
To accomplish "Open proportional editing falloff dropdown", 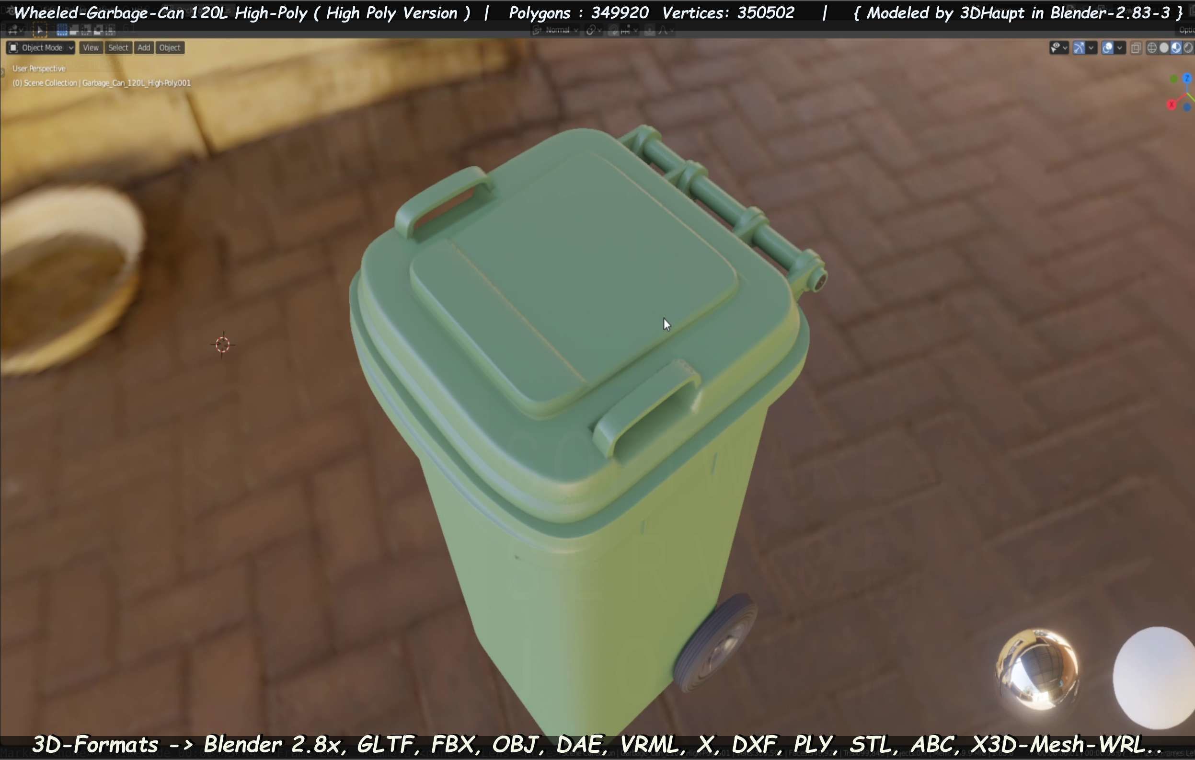I will 666,31.
